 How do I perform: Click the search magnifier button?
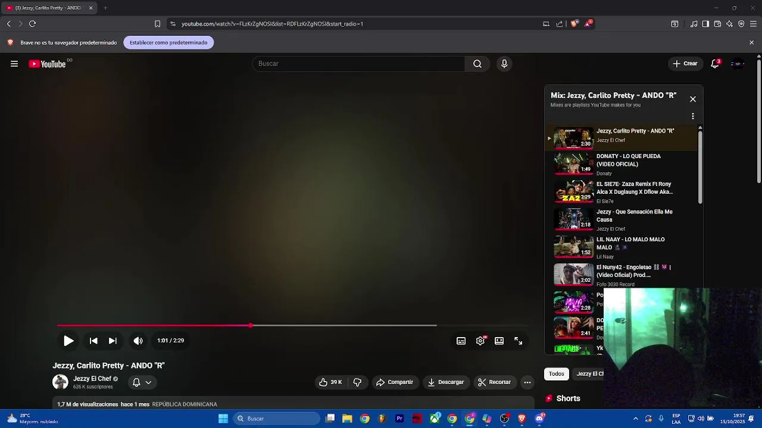coord(477,64)
